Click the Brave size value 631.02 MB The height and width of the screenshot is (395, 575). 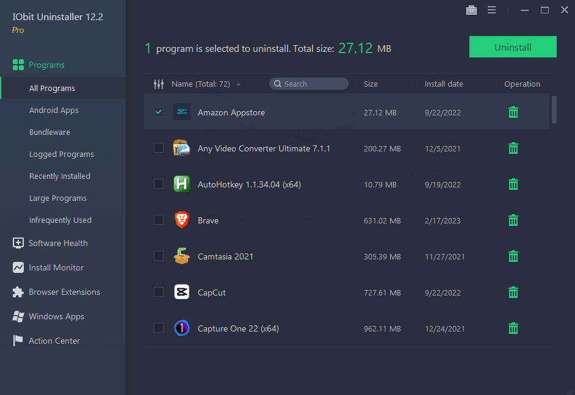point(382,221)
